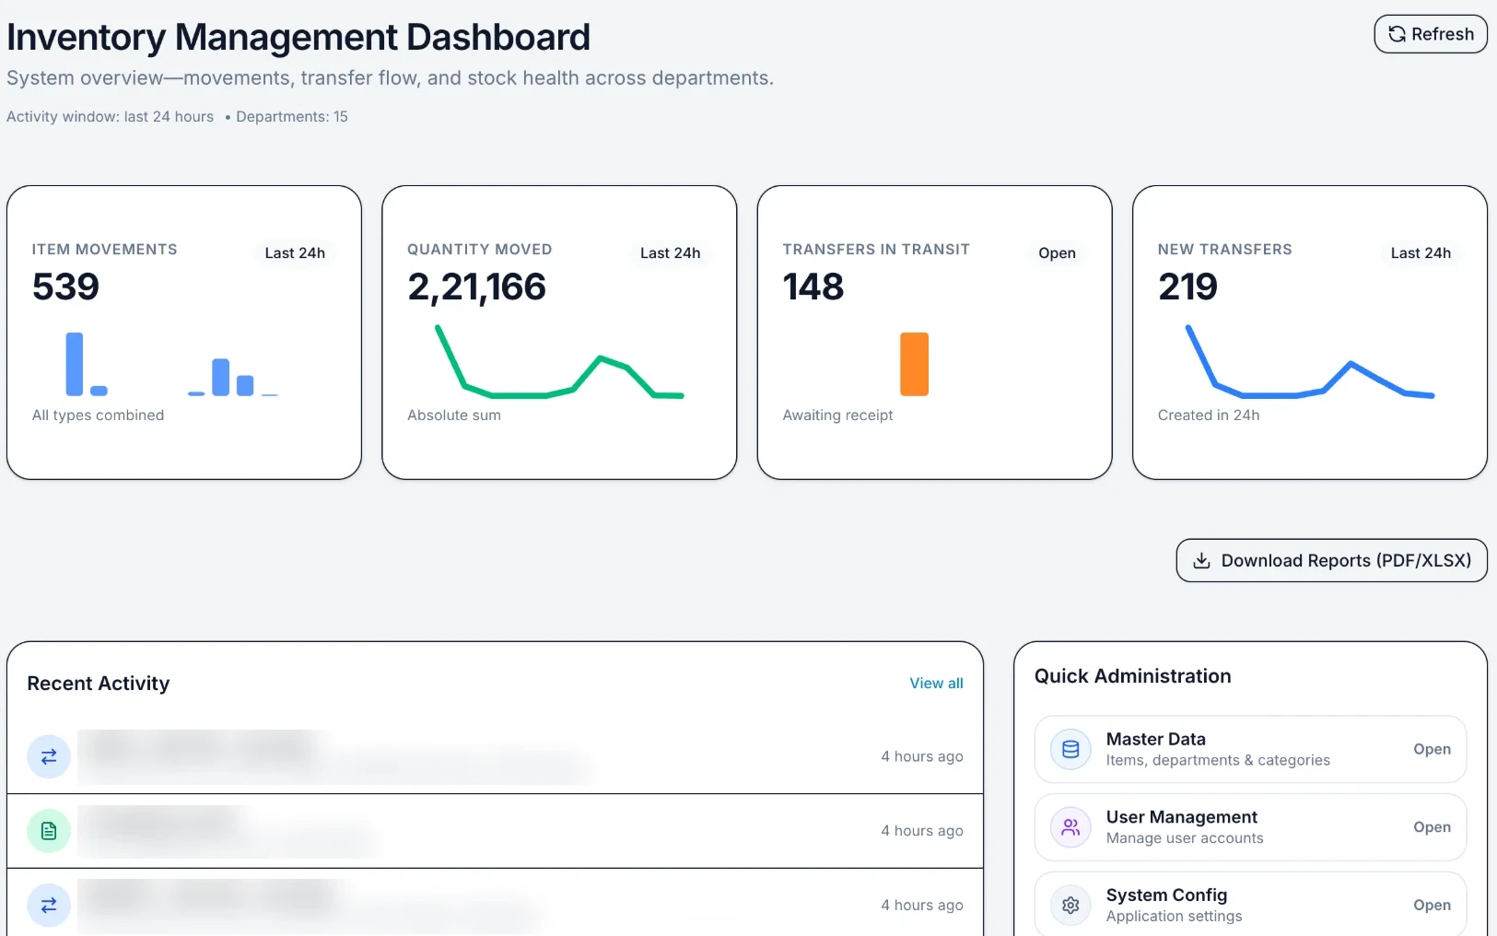The height and width of the screenshot is (936, 1497).
Task: Click the New Transfers blue sparkline
Action: pyautogui.click(x=1310, y=362)
